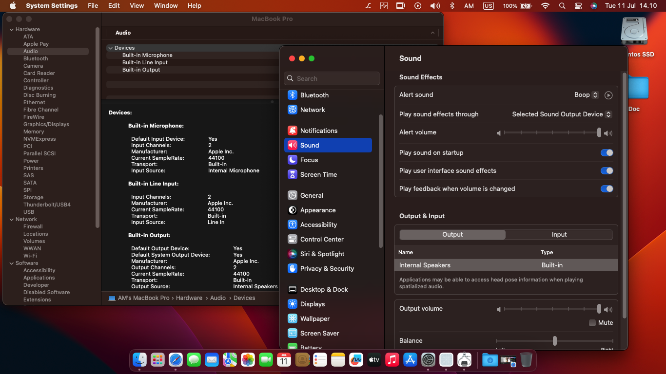
Task: Click the settings Search field
Action: tap(332, 78)
